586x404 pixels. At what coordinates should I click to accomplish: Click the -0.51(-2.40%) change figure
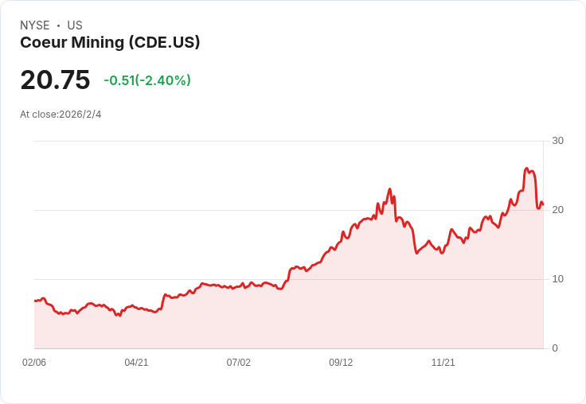147,80
